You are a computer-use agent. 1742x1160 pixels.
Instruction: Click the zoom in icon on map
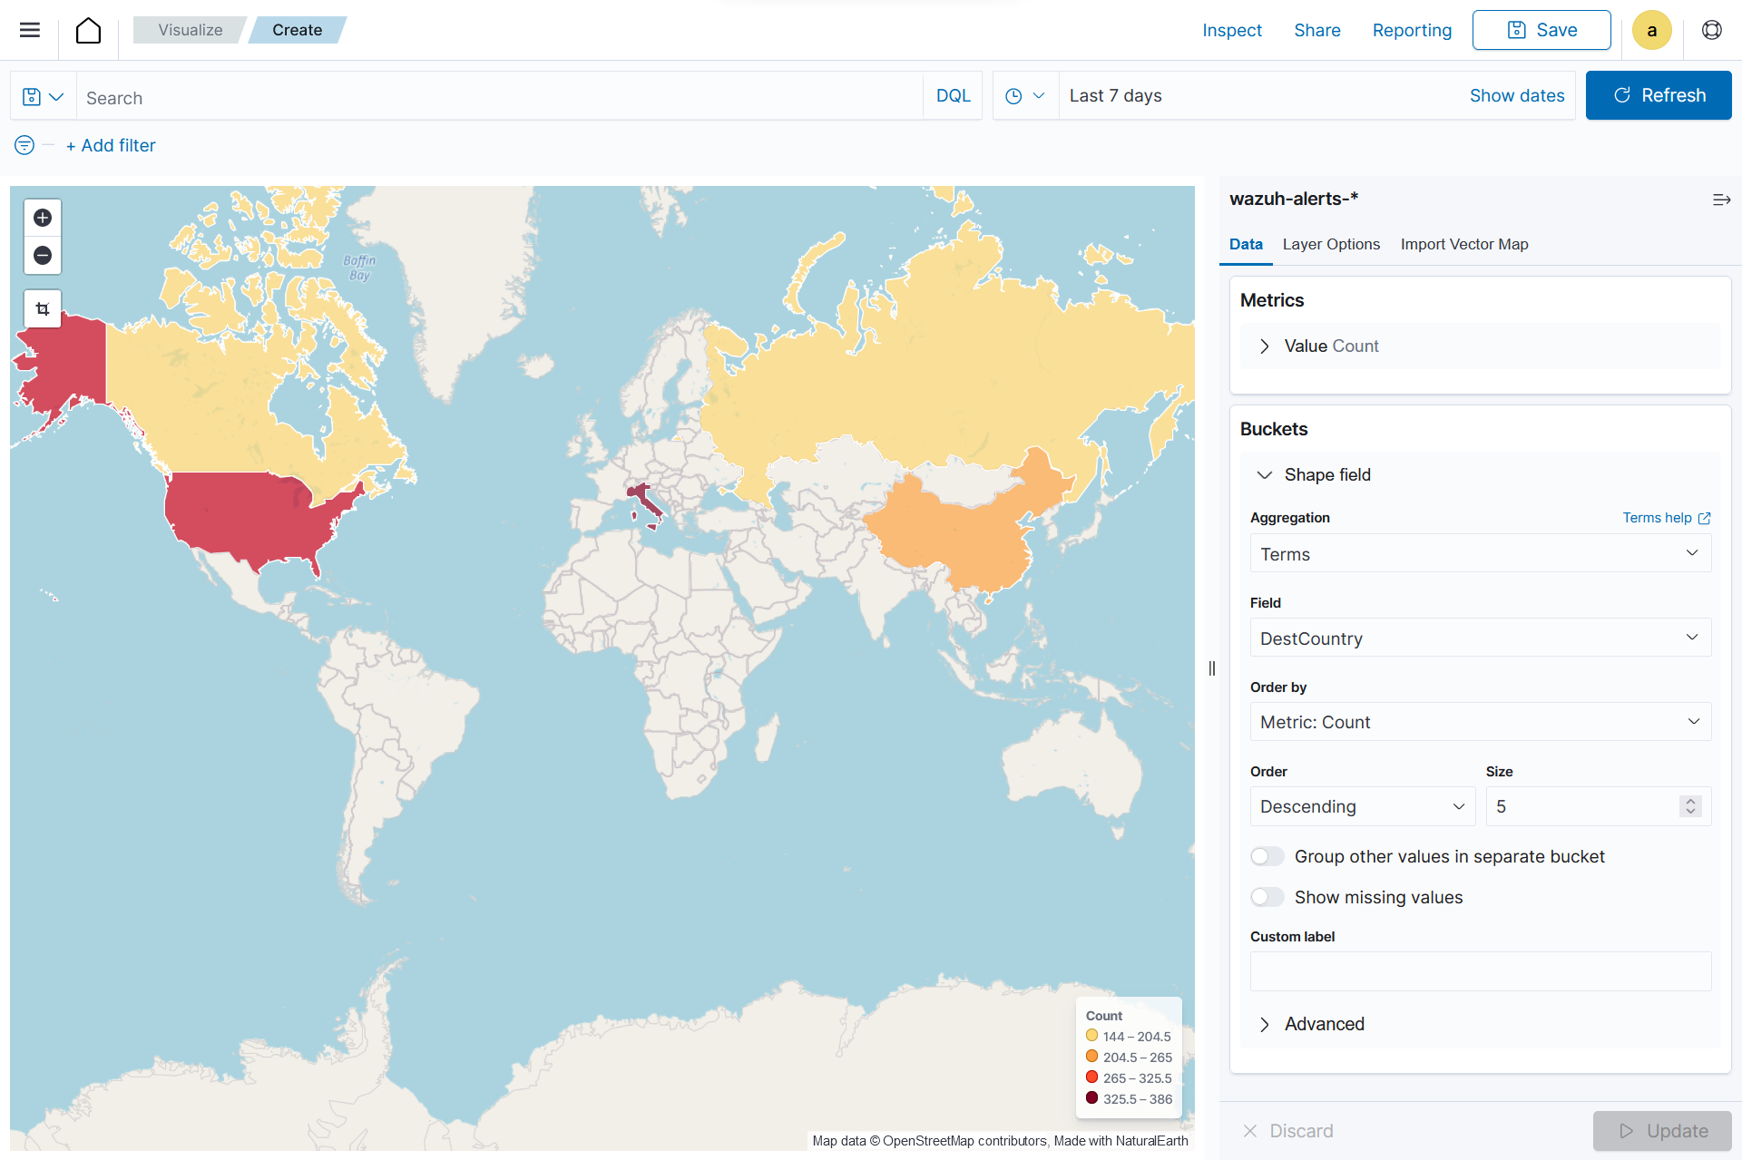click(x=43, y=218)
